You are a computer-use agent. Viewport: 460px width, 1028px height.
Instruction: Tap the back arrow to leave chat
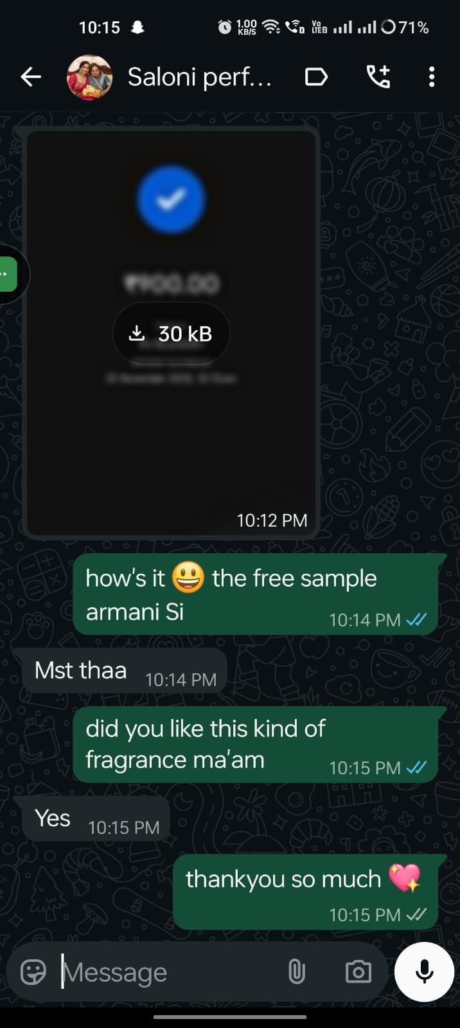pos(31,78)
